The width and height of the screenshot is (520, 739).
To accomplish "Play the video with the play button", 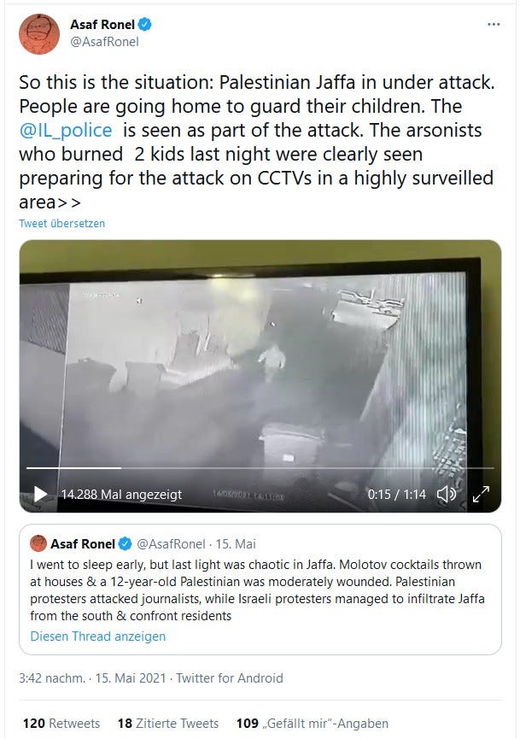I will click(40, 494).
